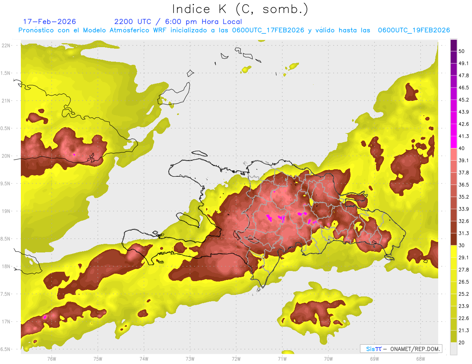Click the longitude label '73W'
Viewport: 472px width, 364px height.
click(x=190, y=359)
